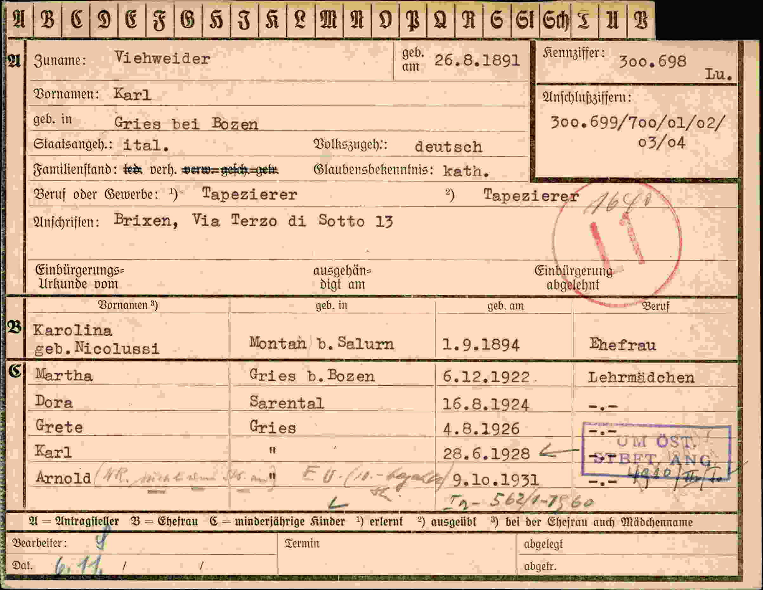Click the "geb. am" column header
This screenshot has width=763, height=590.
click(x=505, y=306)
